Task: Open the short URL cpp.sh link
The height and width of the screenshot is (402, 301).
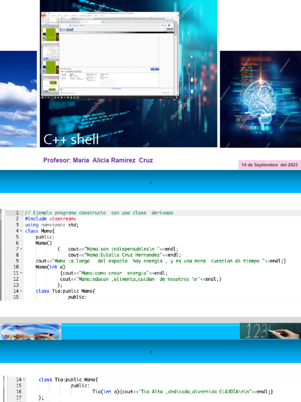Action: pos(69,69)
